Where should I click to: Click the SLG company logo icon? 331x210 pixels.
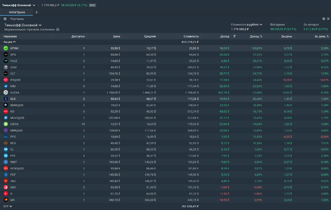(x=6, y=99)
